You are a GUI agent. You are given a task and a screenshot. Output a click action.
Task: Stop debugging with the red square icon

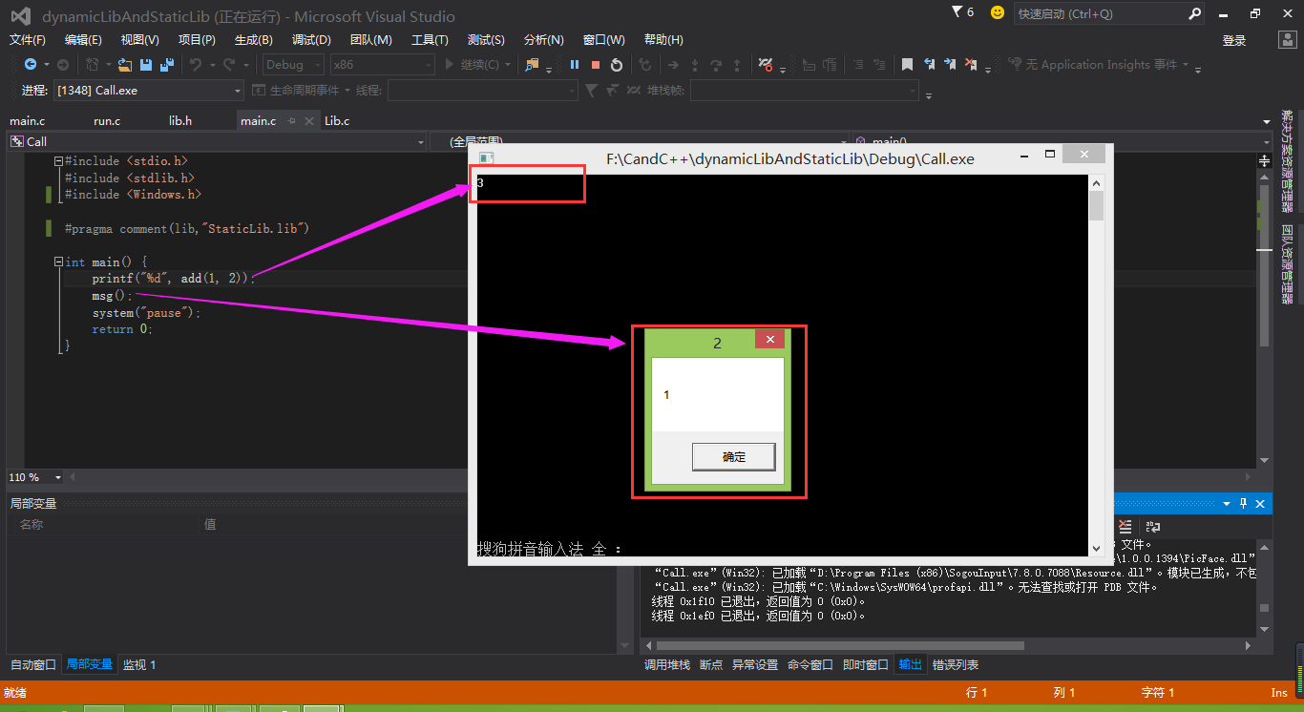[x=596, y=64]
